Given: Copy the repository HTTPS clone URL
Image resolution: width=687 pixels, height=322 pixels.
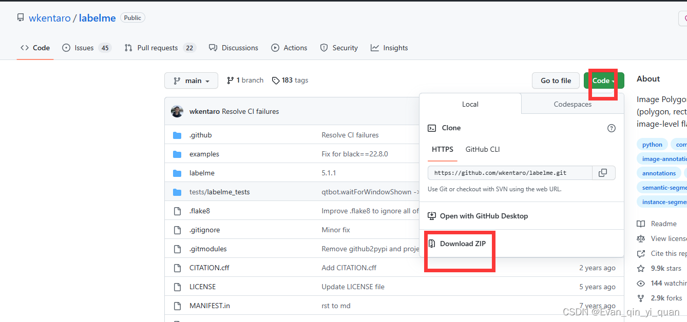Looking at the screenshot, I should coord(603,173).
